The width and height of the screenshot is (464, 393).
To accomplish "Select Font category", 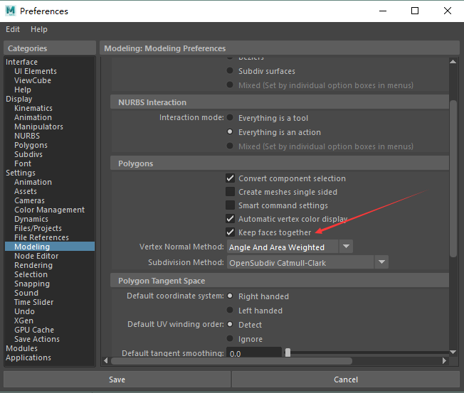I will [23, 163].
